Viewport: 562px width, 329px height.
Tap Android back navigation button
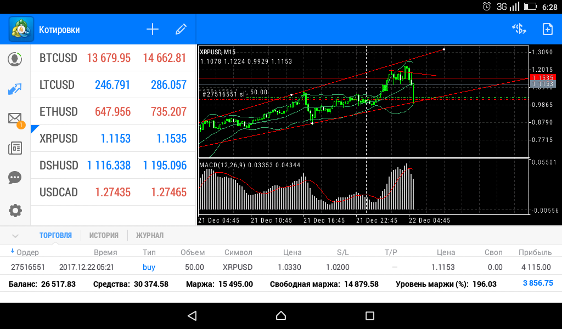click(193, 315)
